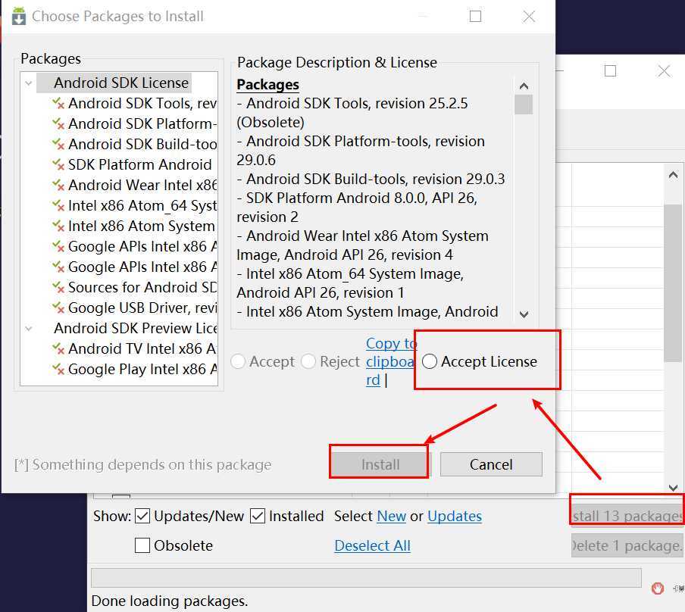Select Android SDK Build-too package row
Viewport: 685px width, 612px height.
[x=142, y=144]
